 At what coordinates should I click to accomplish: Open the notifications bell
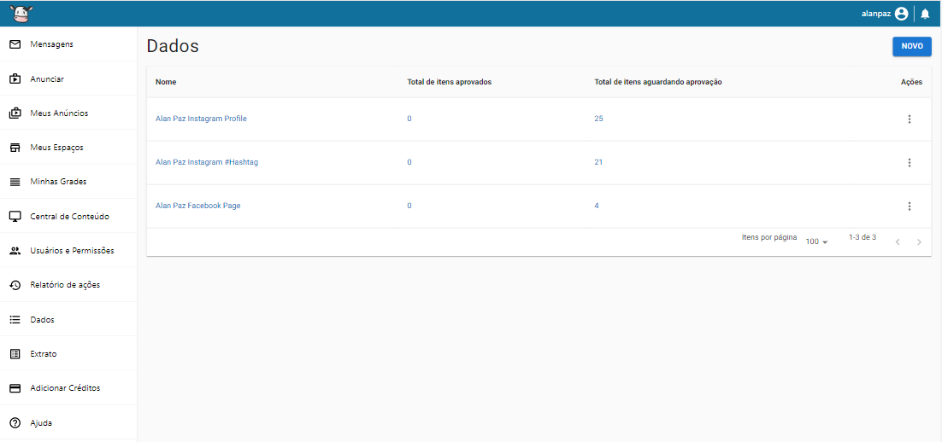[925, 14]
